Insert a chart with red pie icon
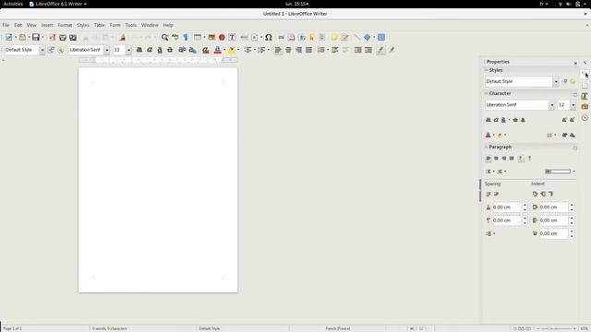This screenshot has height=332, width=591. click(222, 37)
